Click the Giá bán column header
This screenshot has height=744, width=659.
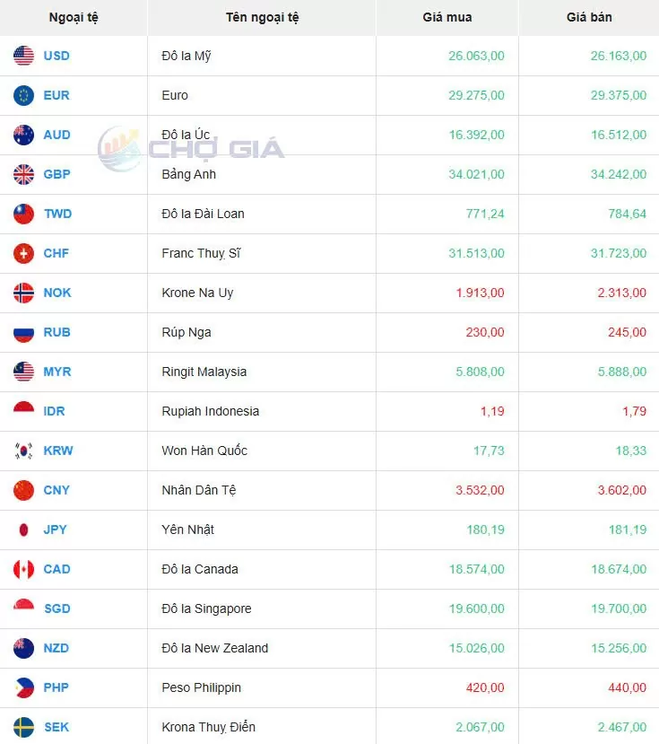[589, 17]
